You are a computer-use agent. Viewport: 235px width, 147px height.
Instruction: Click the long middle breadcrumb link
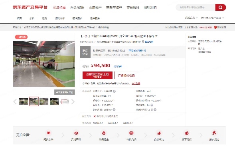60,28
